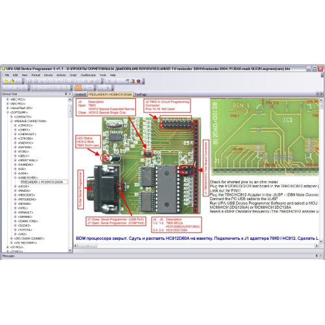Switch to the Untitled3 tab

pos(81,94)
